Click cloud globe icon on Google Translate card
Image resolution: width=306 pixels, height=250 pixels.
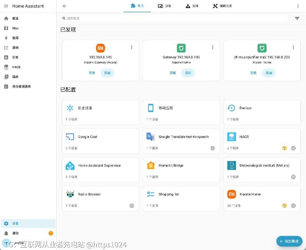[x=213, y=148]
